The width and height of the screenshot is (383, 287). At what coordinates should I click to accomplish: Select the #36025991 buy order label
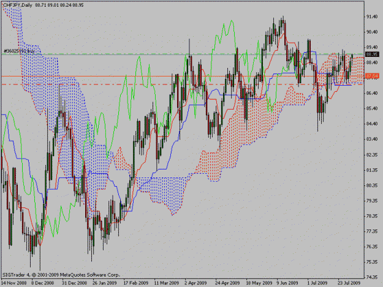click(x=19, y=51)
